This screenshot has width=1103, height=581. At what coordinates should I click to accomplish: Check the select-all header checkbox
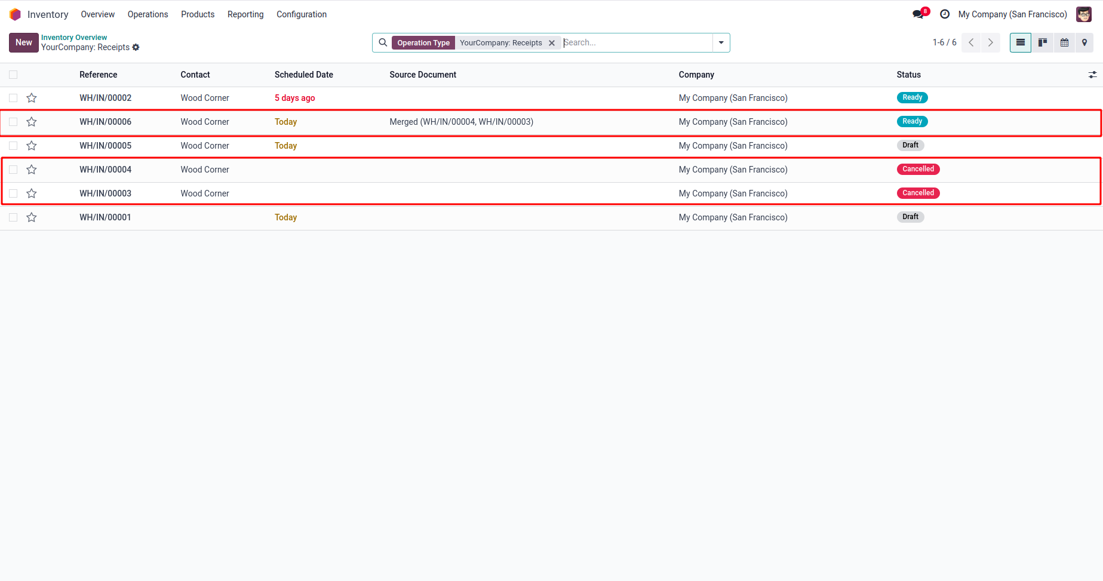13,75
